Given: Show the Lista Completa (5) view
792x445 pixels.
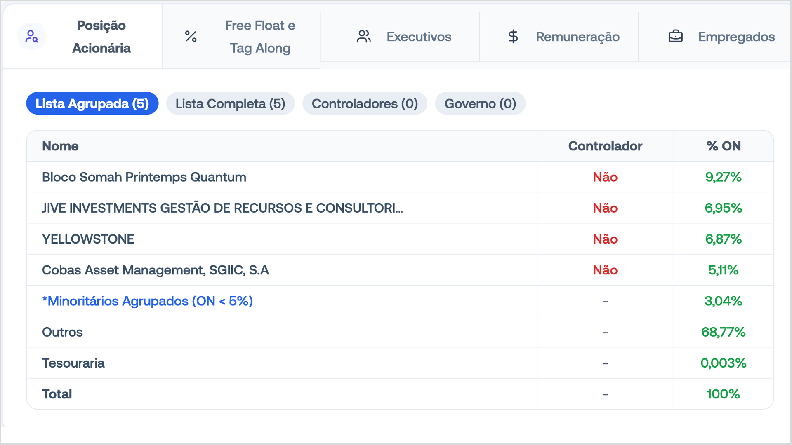Looking at the screenshot, I should point(231,103).
